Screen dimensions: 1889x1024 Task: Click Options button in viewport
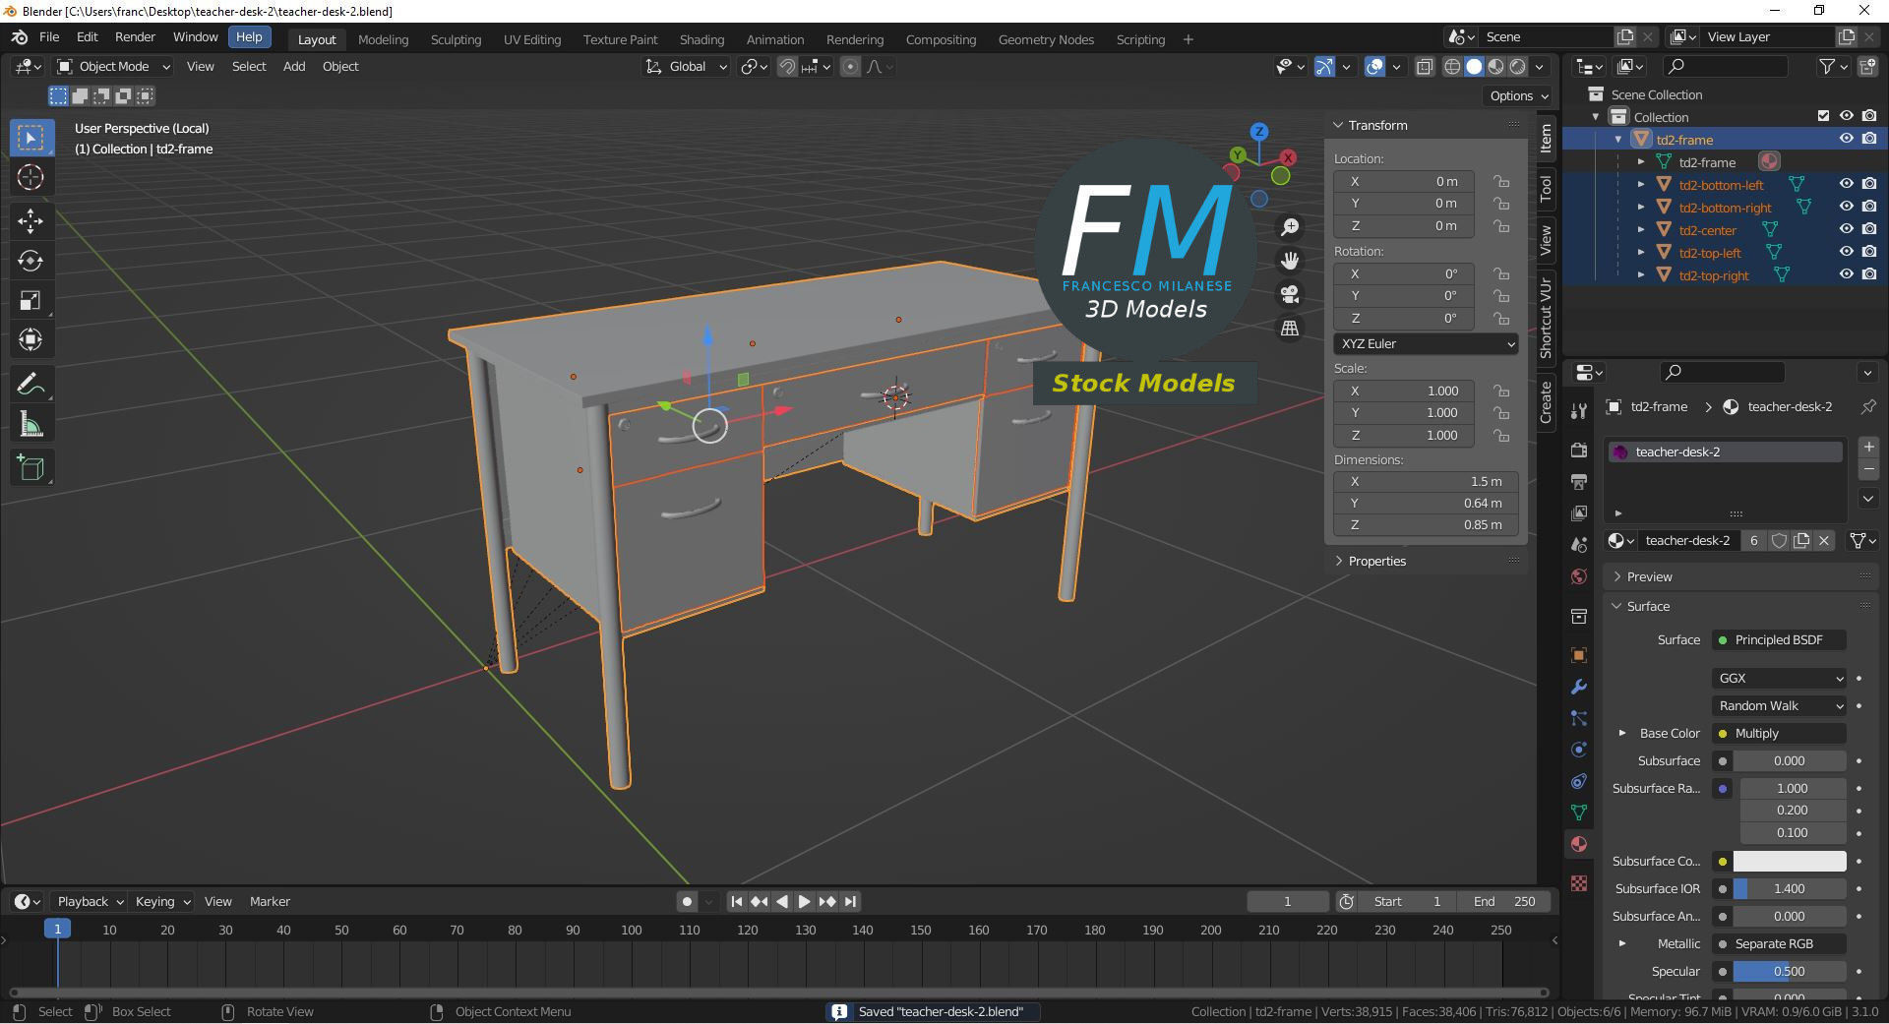[1519, 95]
